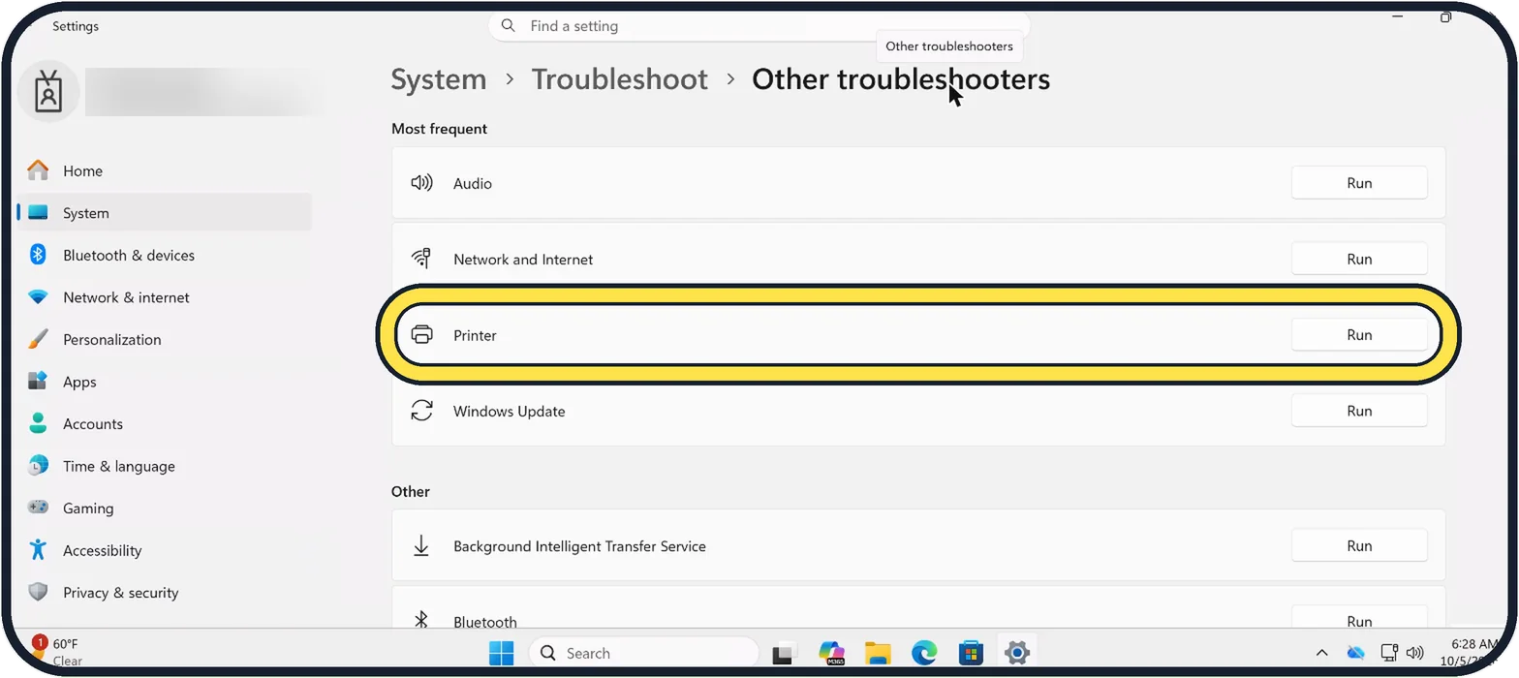Viewport: 1519px width, 678px height.
Task: Click the Audio speaker icon
Action: 421,183
